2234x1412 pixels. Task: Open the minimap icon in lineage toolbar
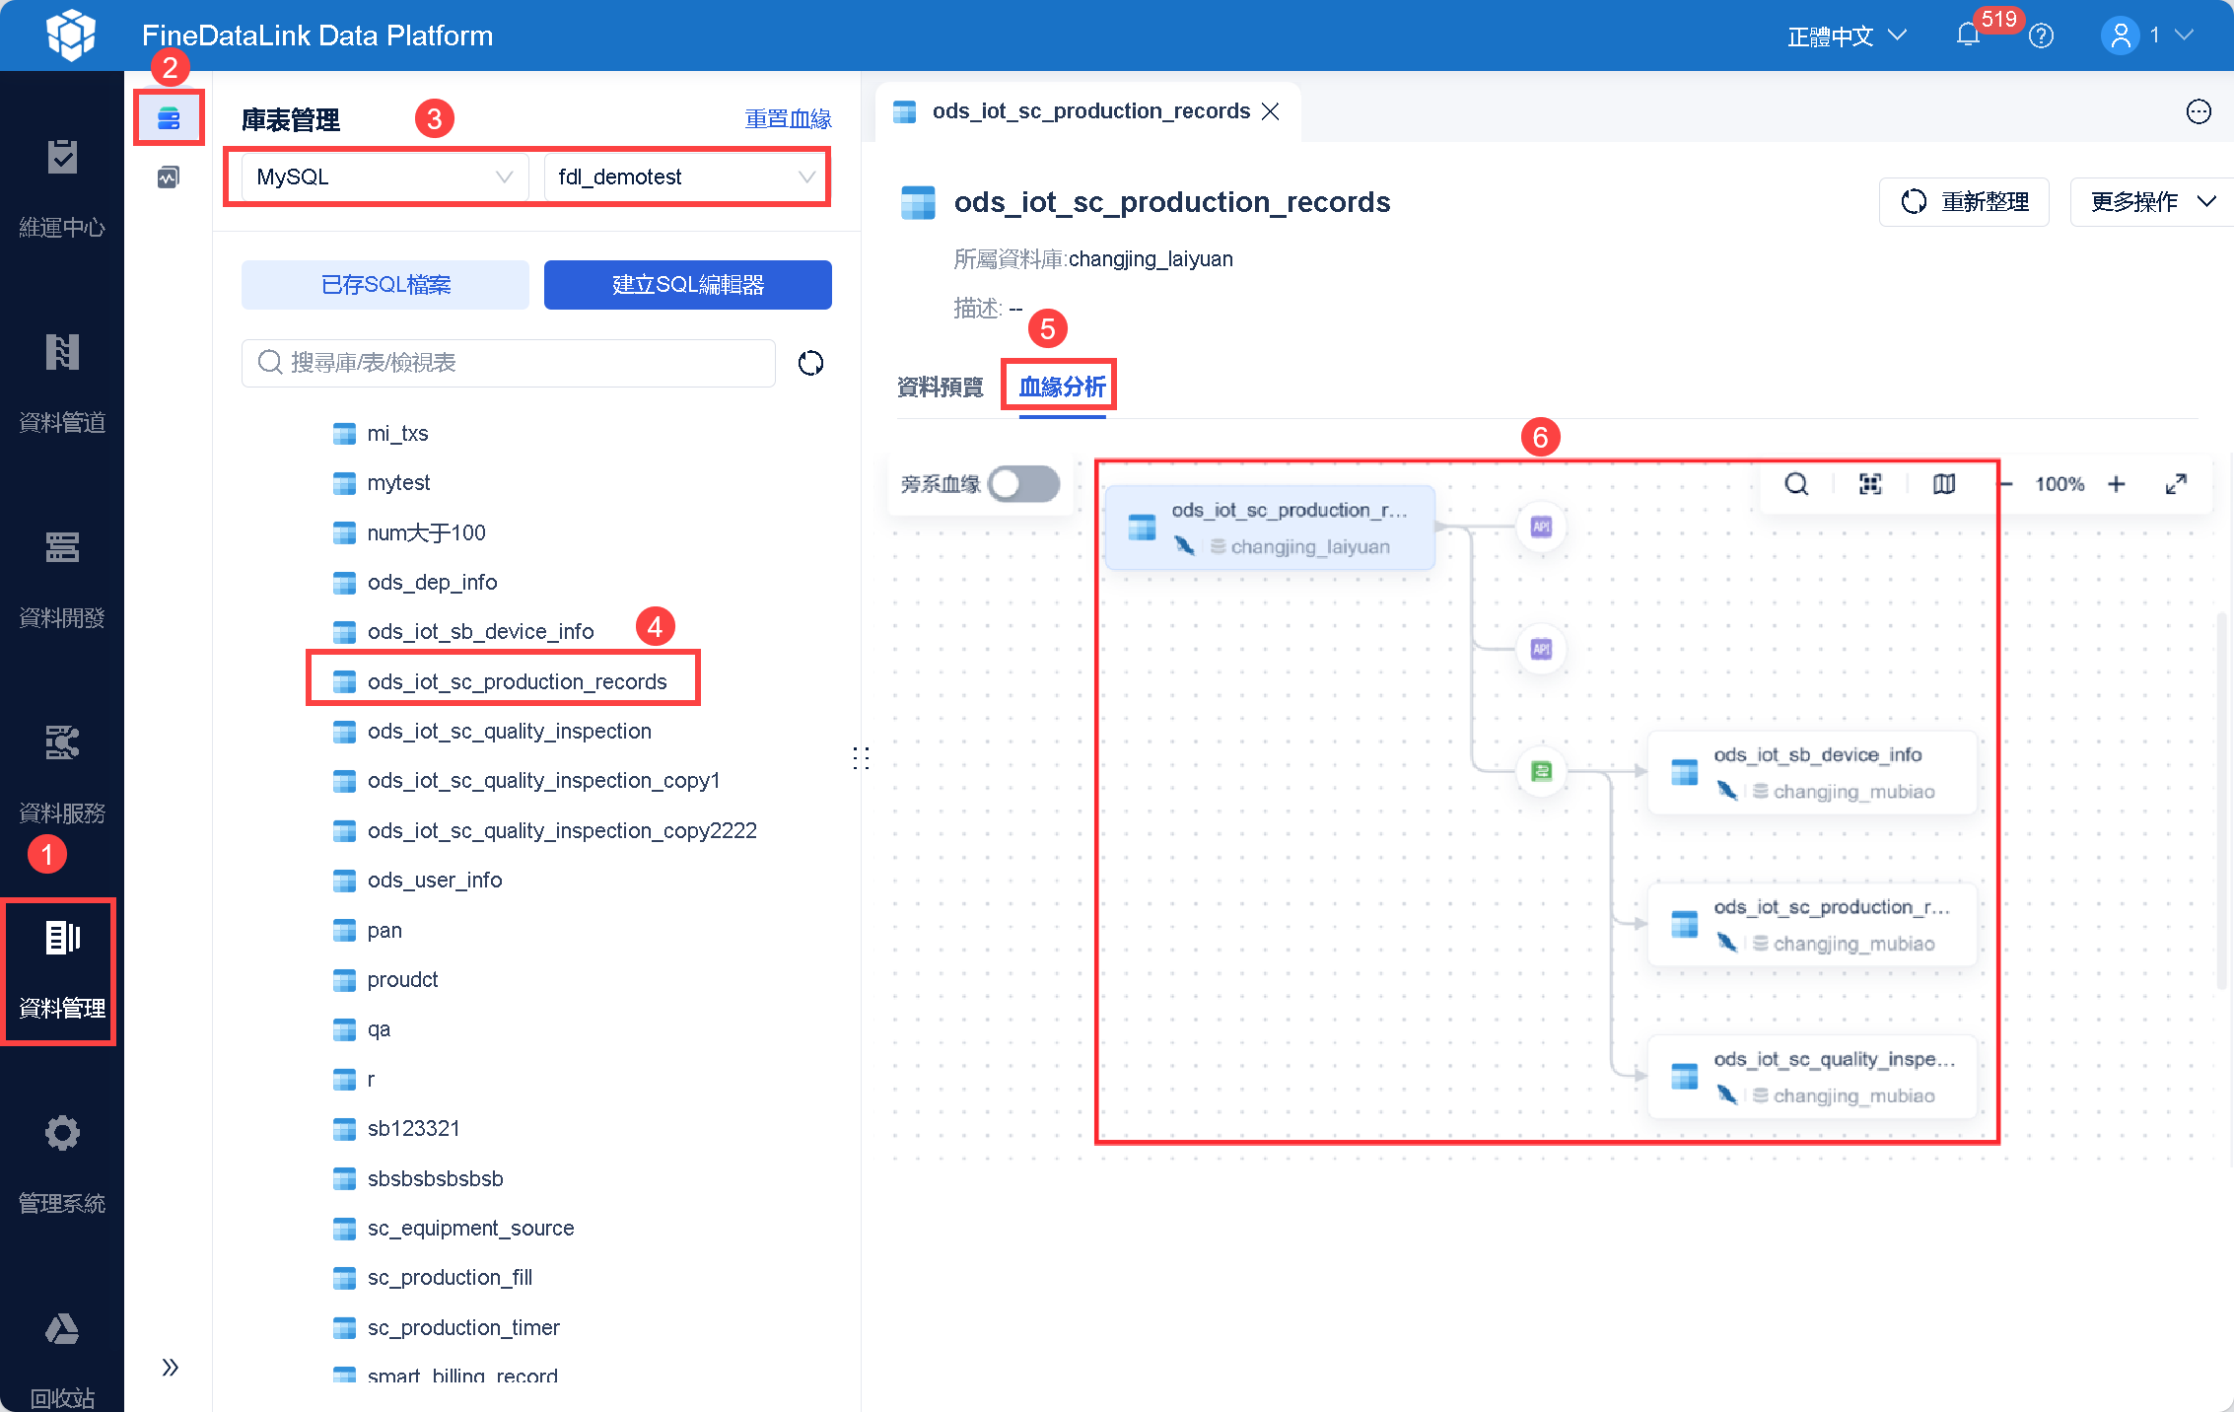pyautogui.click(x=1944, y=484)
